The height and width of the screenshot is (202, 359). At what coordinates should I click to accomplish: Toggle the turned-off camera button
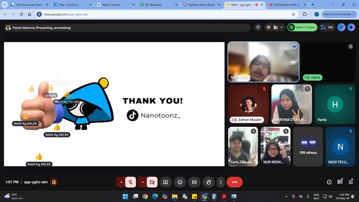pos(152,182)
